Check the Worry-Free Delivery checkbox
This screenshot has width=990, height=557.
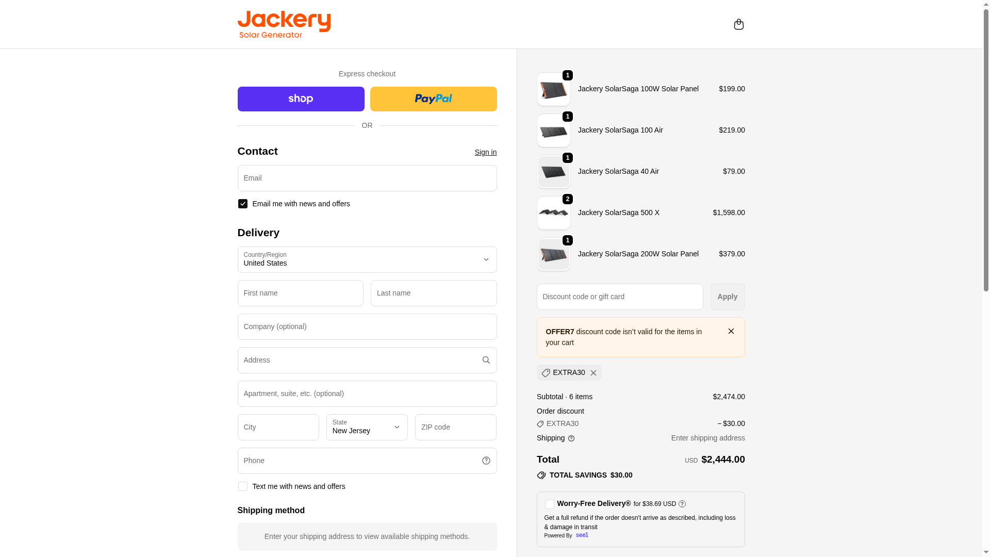pos(550,504)
